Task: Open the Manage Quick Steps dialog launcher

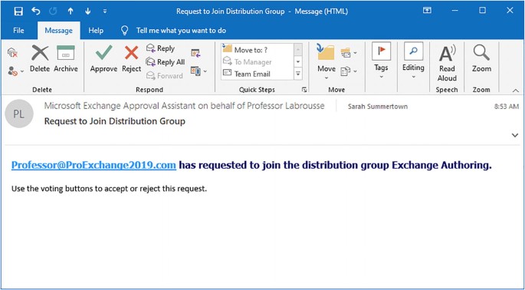Action: click(304, 90)
